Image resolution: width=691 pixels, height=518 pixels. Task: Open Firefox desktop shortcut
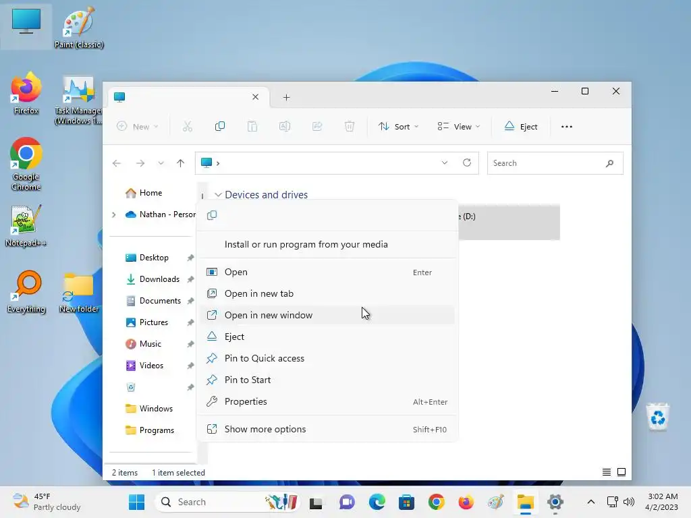26,93
